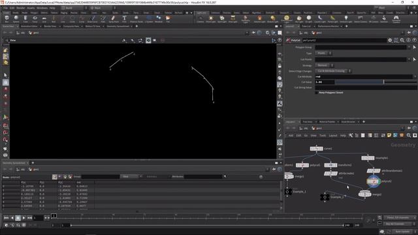Open the Polygon Group selector arrow
Screen dimensions: 418x235
[414, 47]
